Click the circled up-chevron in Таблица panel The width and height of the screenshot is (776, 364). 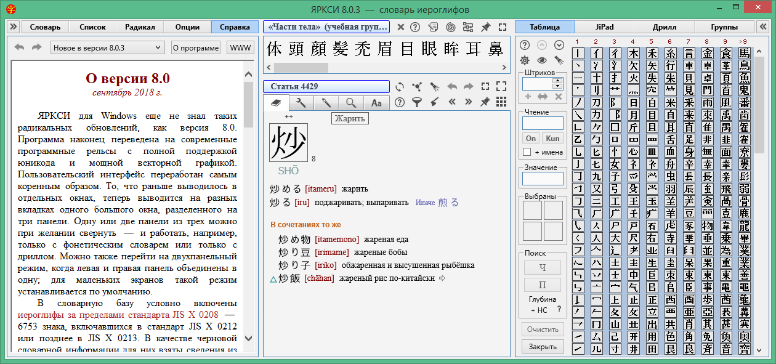point(541,45)
